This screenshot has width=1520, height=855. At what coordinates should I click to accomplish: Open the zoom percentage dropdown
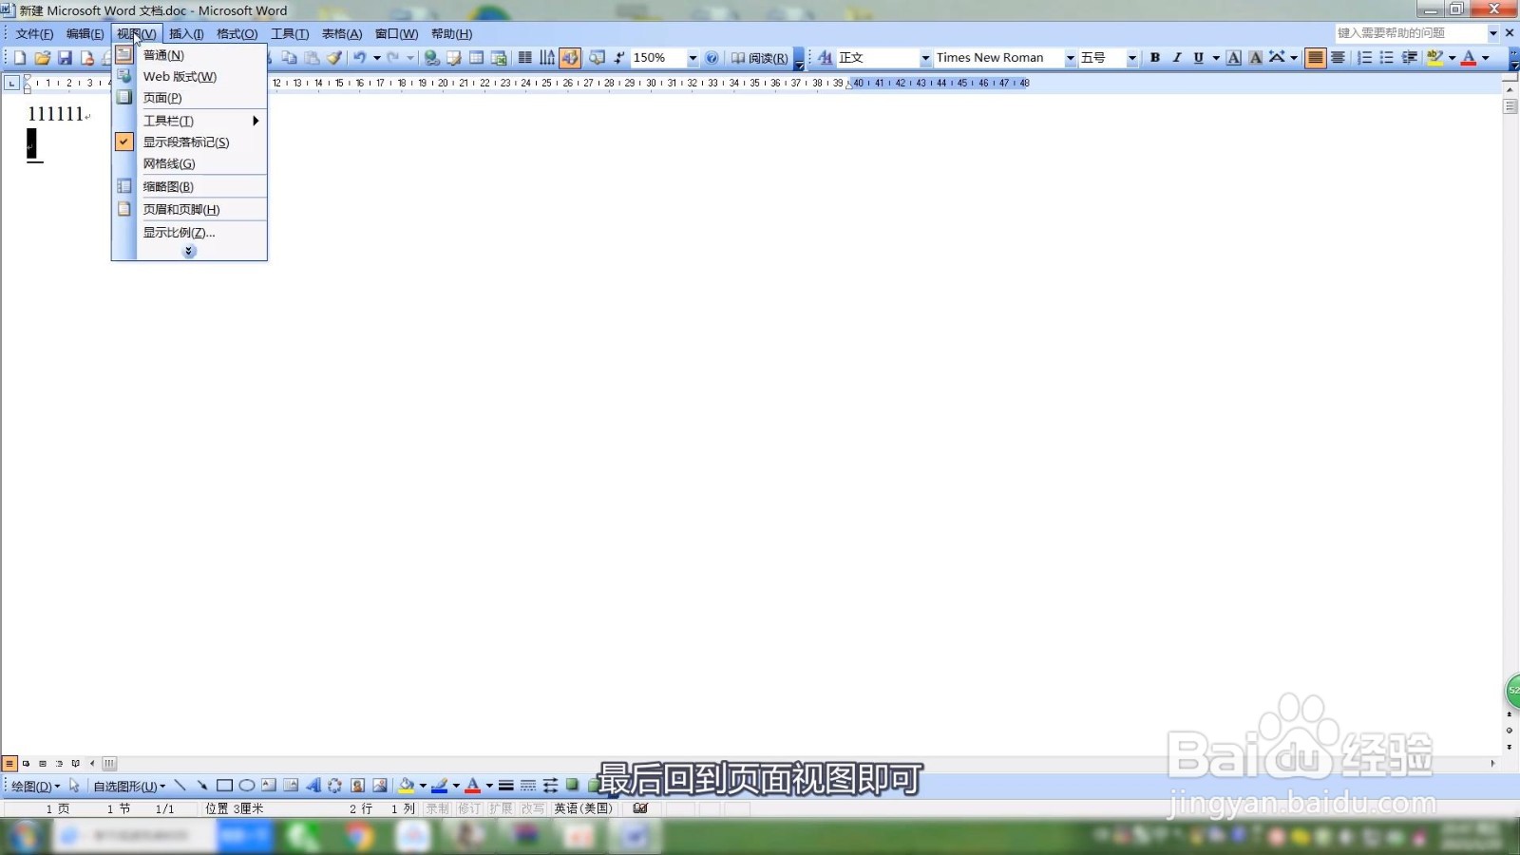click(x=693, y=58)
